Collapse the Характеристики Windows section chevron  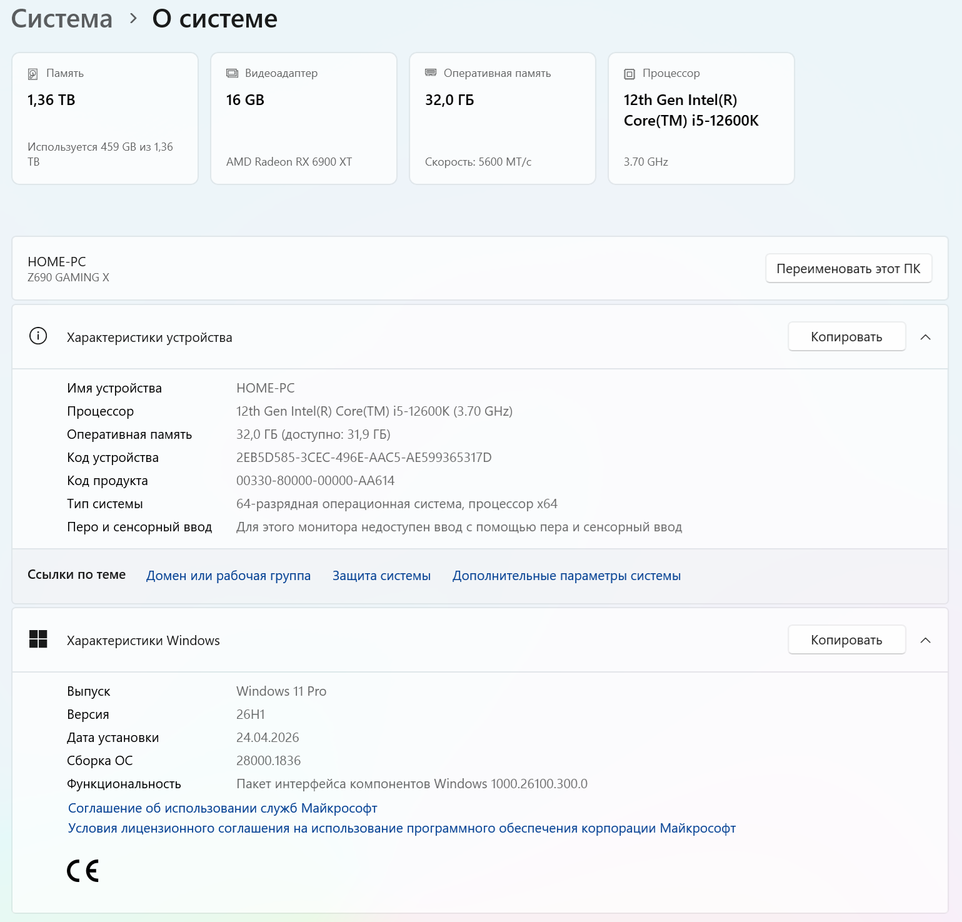pos(926,640)
